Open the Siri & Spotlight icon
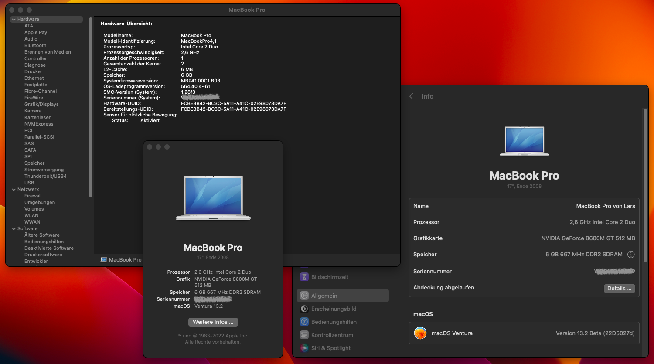The height and width of the screenshot is (364, 654). click(x=304, y=348)
